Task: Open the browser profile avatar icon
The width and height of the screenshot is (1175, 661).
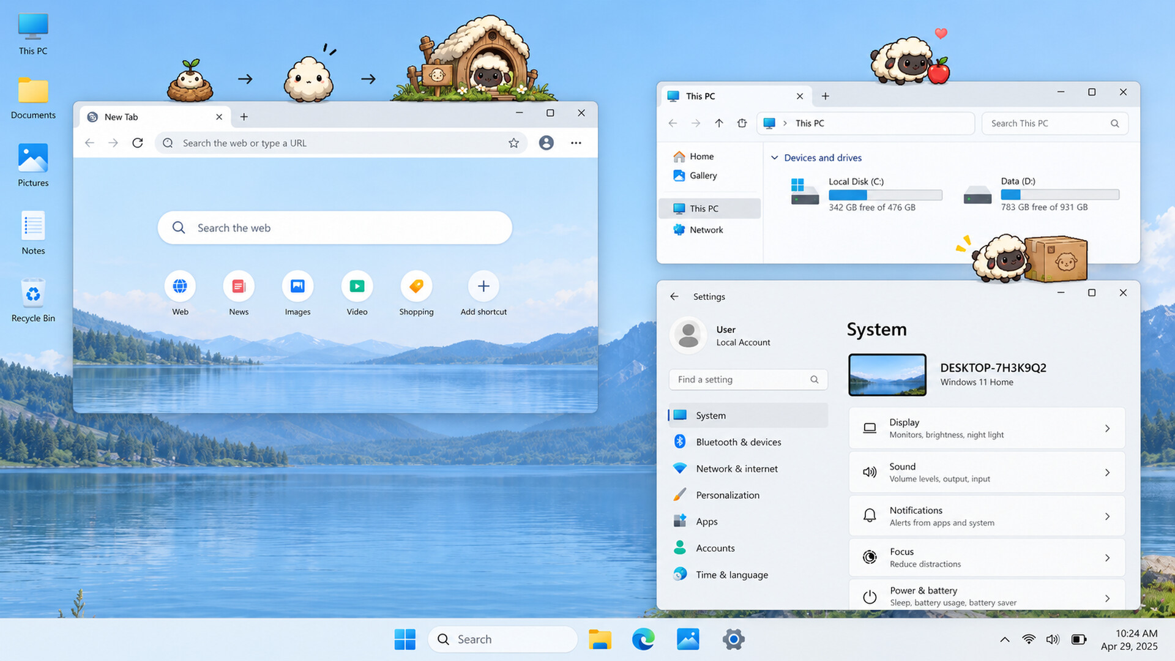Action: point(546,143)
